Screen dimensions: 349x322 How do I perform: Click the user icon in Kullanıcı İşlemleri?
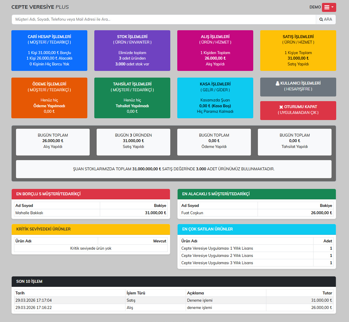[x=277, y=83]
